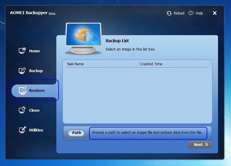Screen dimensions: 231x166
Task: Click the Reload text link
Action: pyautogui.click(x=179, y=13)
